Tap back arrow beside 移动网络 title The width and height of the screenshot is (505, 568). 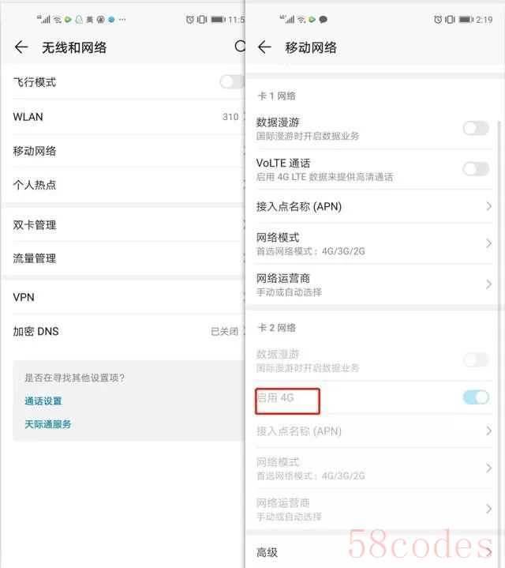coord(264,47)
